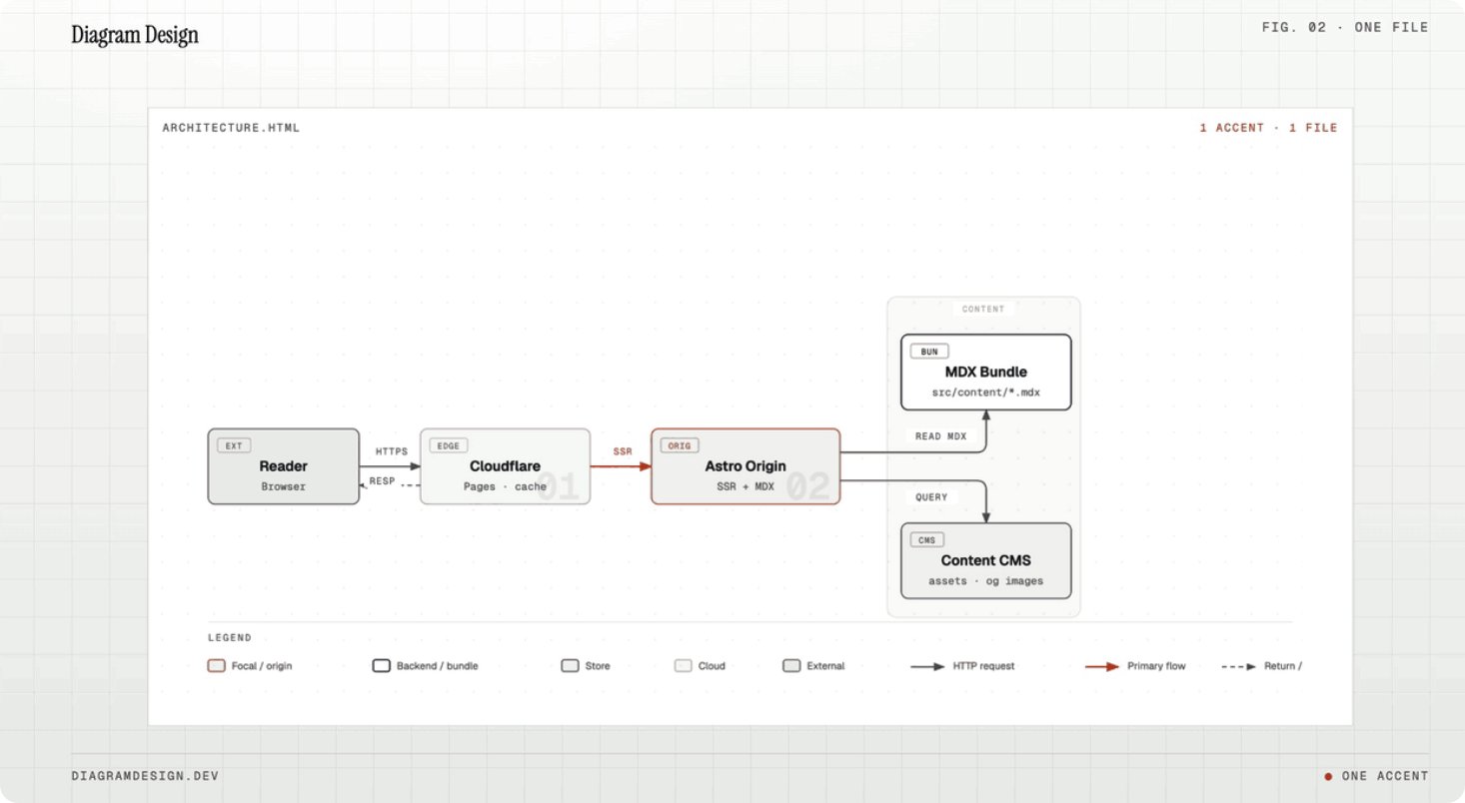
Task: Click the Diagram Design logo title
Action: 135,35
